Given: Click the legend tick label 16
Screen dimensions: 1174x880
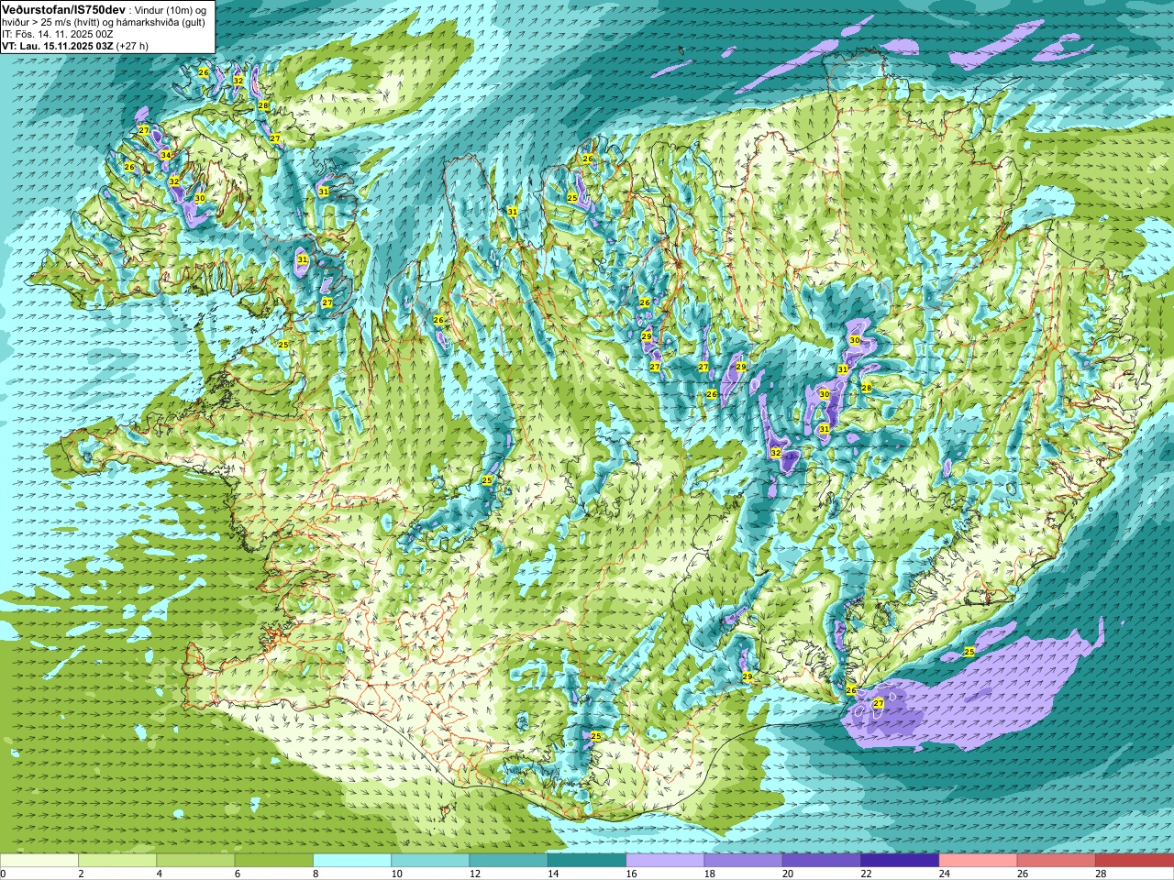Looking at the screenshot, I should tap(631, 874).
